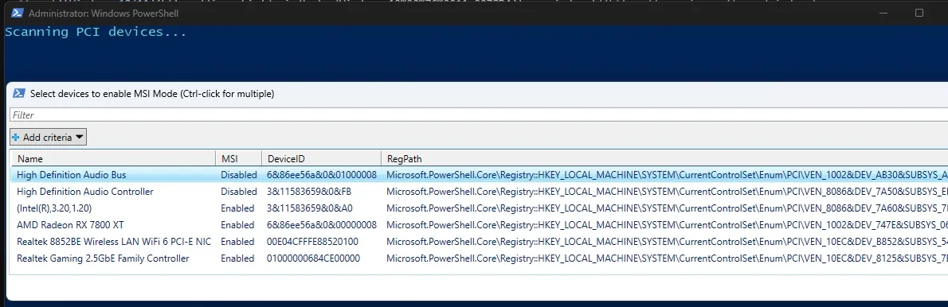
Task: Click the PowerShell icon in the MSI Mode dialog title
Action: (19, 94)
